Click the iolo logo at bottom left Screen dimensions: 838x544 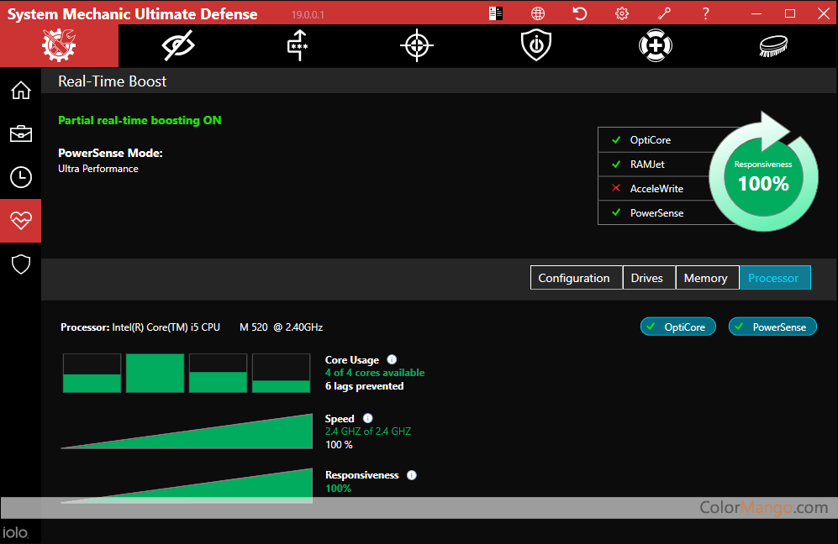[x=15, y=532]
